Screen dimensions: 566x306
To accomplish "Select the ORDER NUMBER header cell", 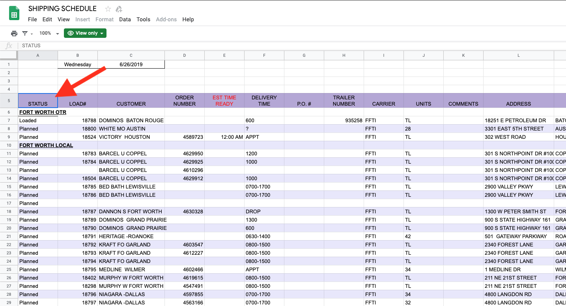I will pyautogui.click(x=185, y=101).
